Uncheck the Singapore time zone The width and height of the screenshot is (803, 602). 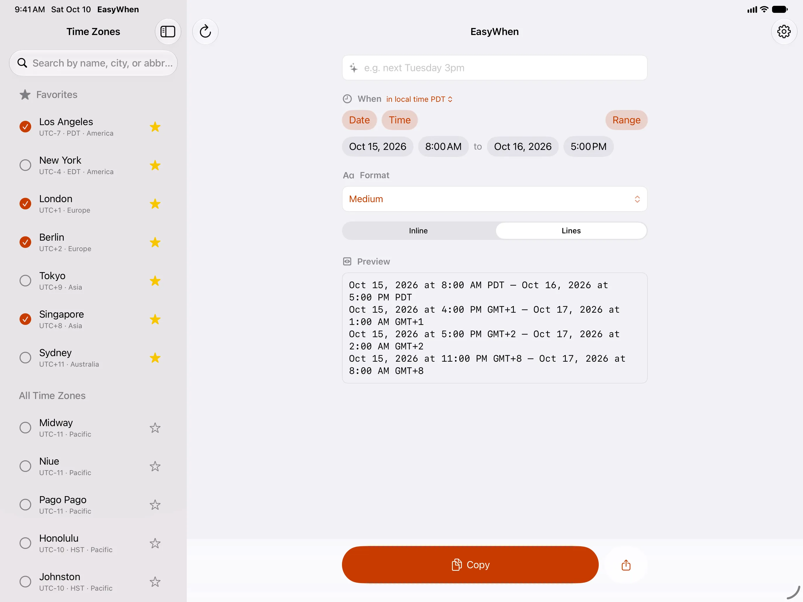click(x=25, y=319)
